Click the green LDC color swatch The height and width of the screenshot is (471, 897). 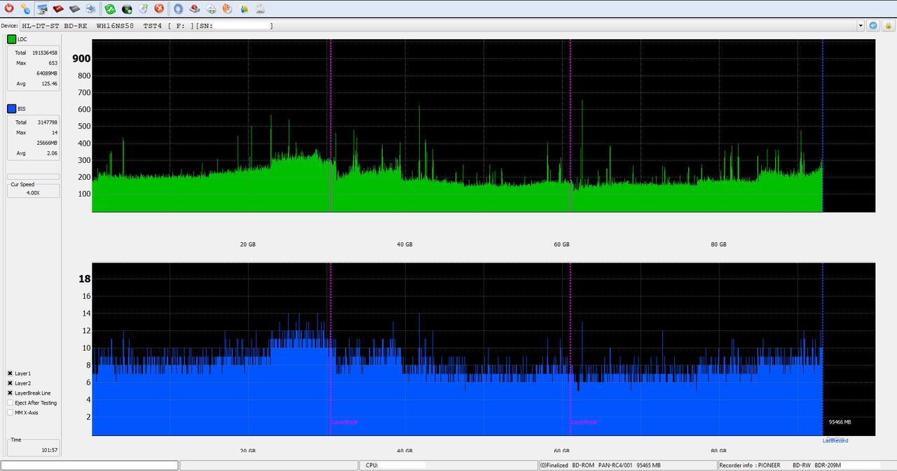point(11,39)
